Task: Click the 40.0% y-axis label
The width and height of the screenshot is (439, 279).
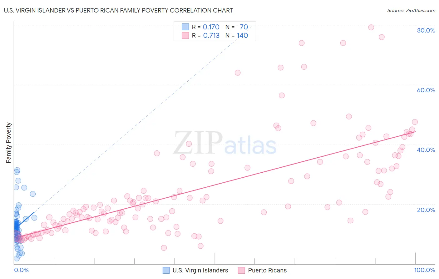Action: click(x=426, y=150)
